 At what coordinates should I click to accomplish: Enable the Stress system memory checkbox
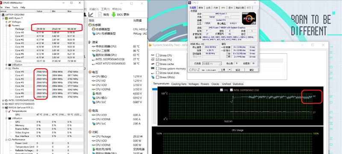click(x=157, y=69)
